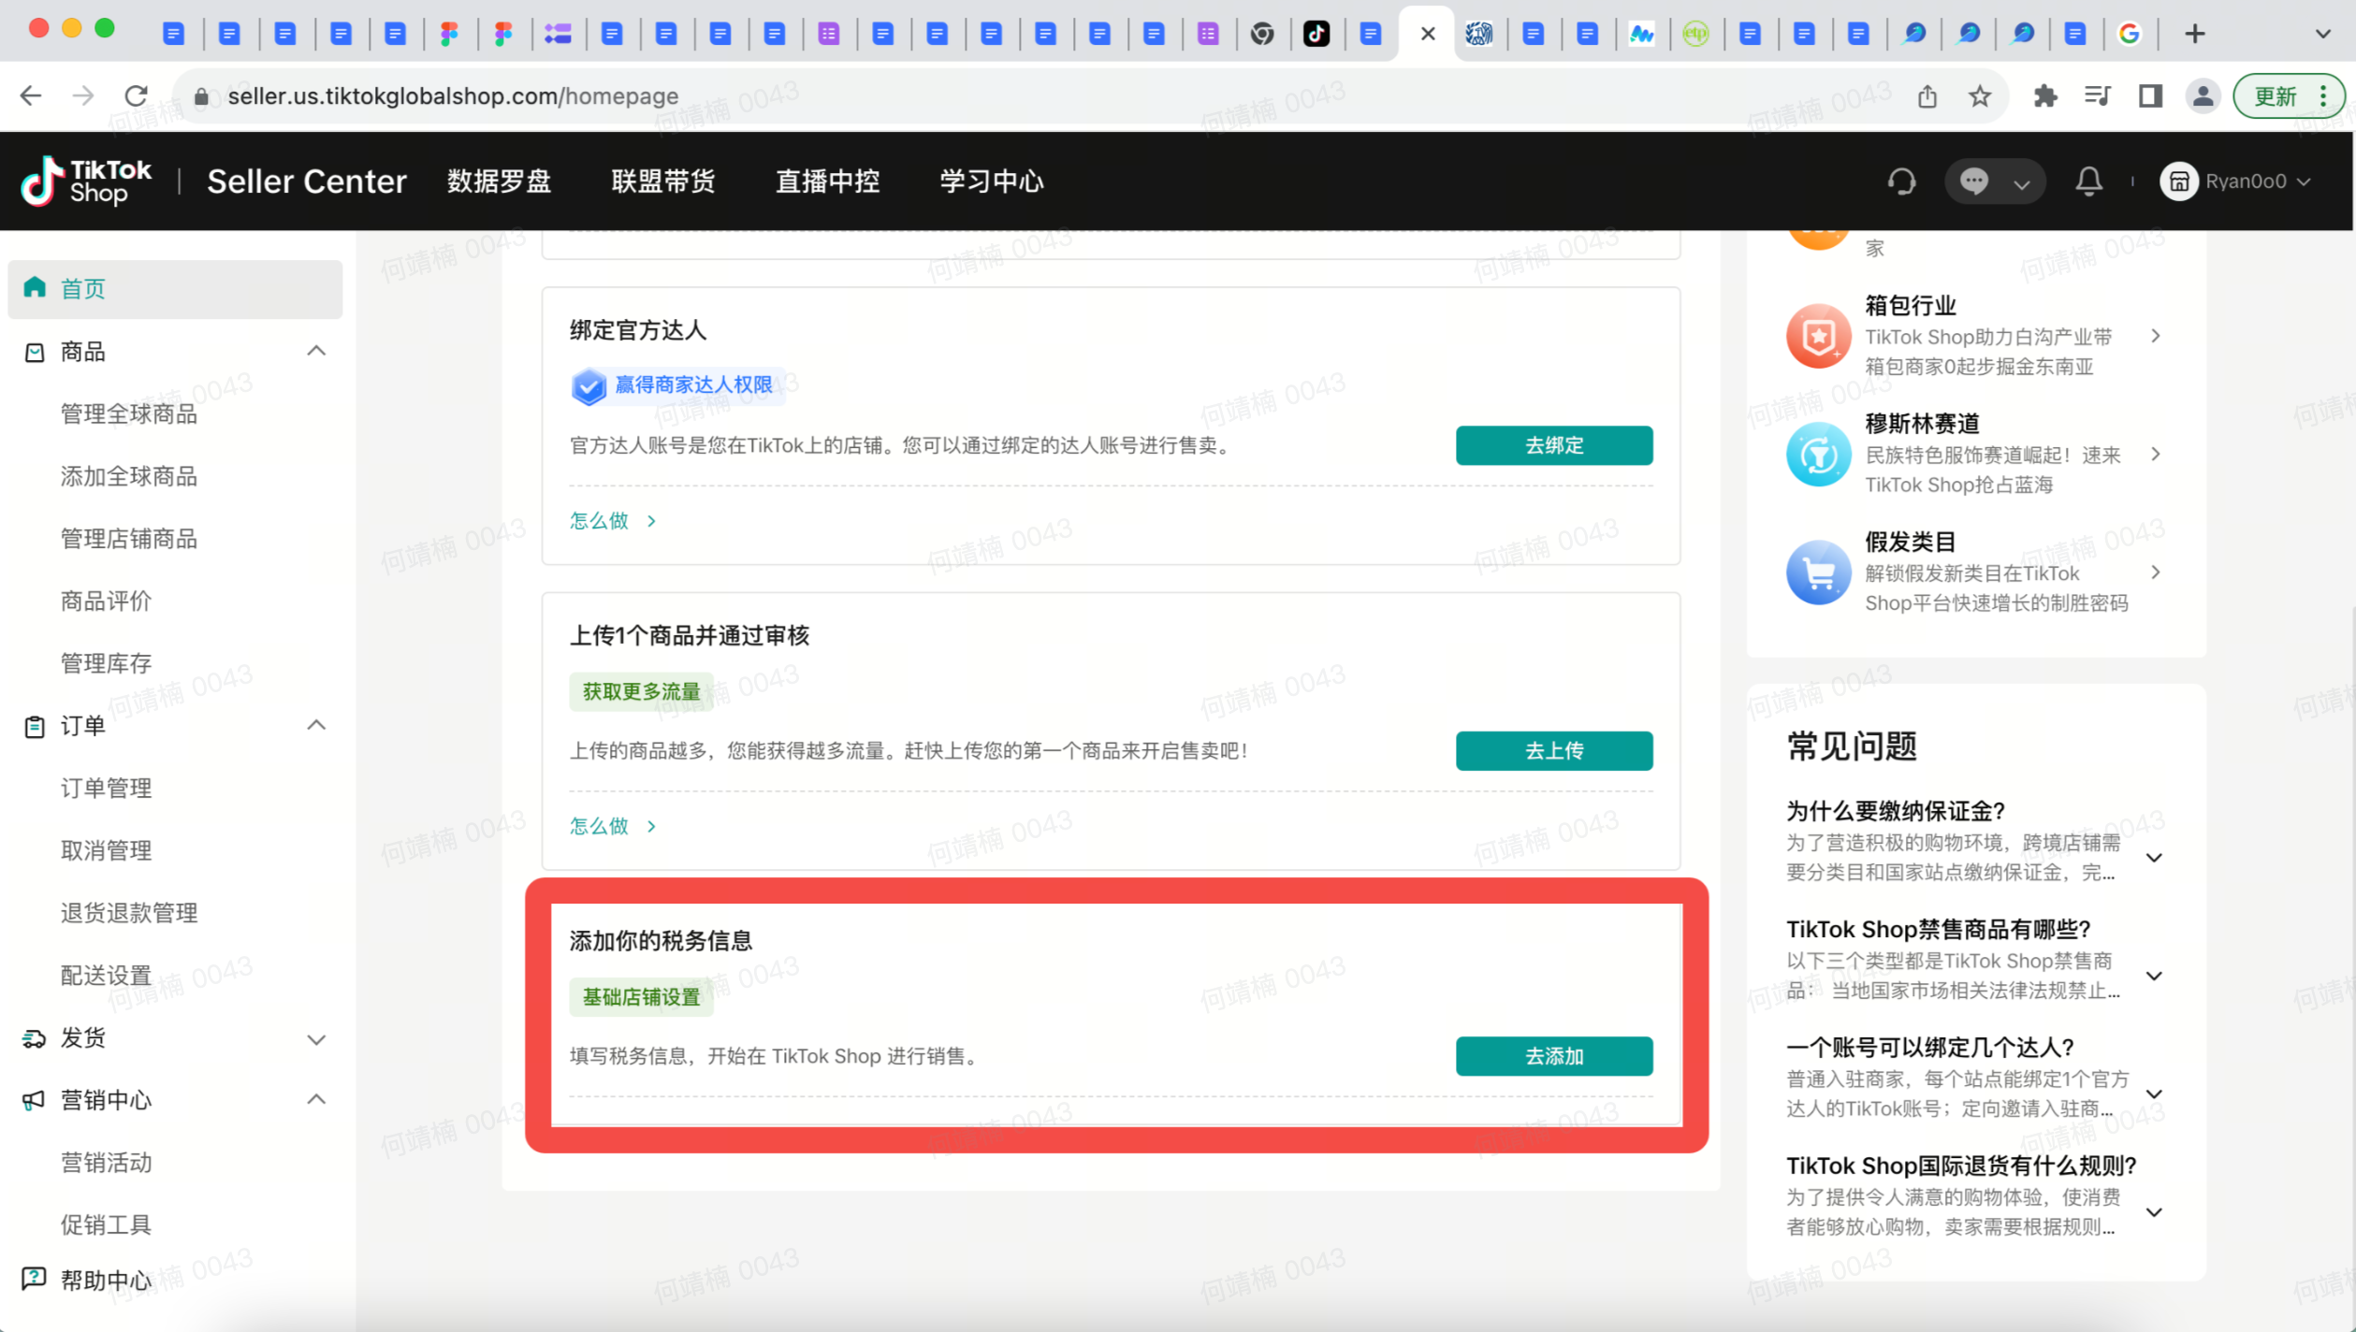Expand the TikTok Shop禁售商品有哪些 FAQ

(x=2154, y=977)
